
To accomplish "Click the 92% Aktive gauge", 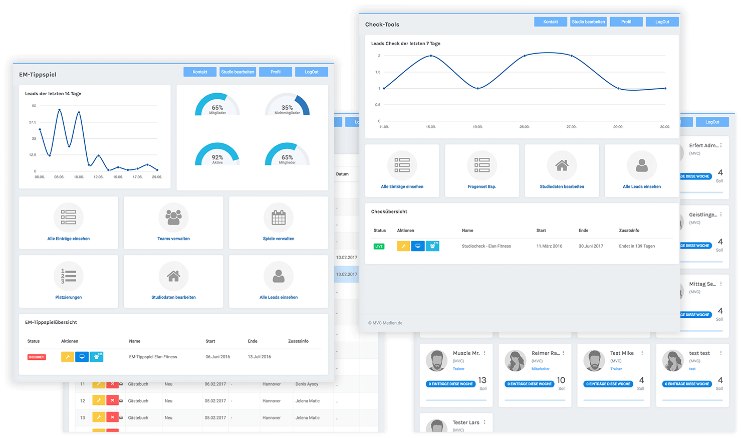I will [x=217, y=154].
